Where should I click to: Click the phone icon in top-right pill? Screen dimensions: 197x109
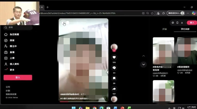tap(177, 23)
